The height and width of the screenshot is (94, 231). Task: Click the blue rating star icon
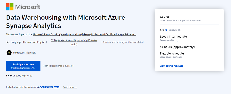click(166, 30)
